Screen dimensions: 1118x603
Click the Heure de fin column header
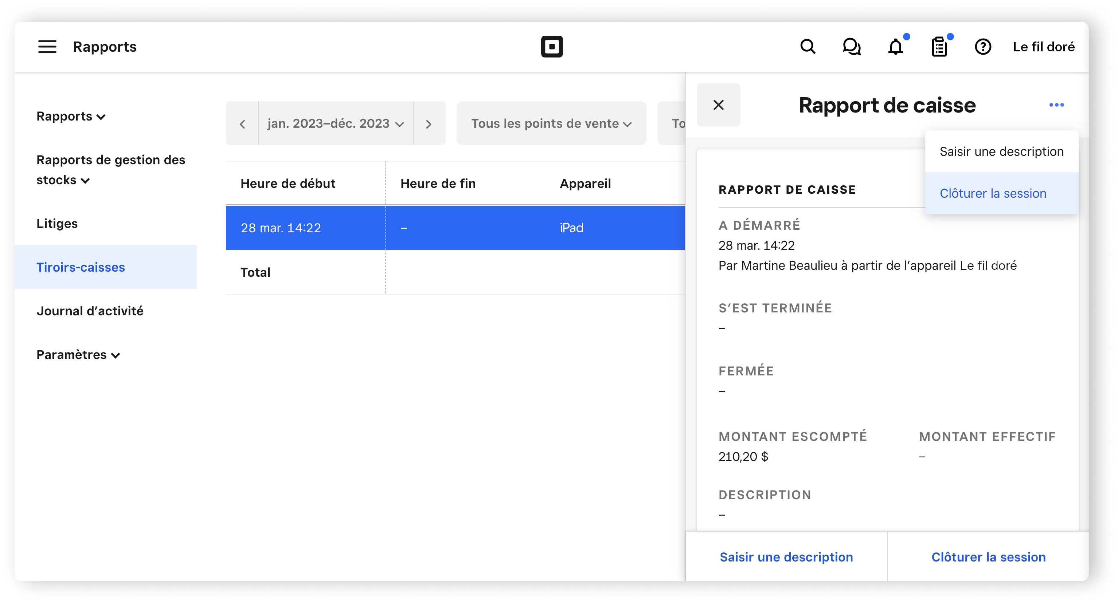tap(438, 184)
